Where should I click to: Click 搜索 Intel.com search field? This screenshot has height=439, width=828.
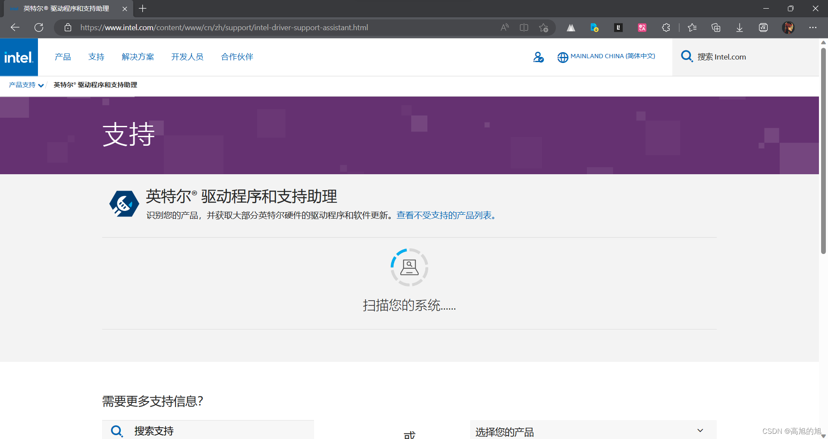746,57
